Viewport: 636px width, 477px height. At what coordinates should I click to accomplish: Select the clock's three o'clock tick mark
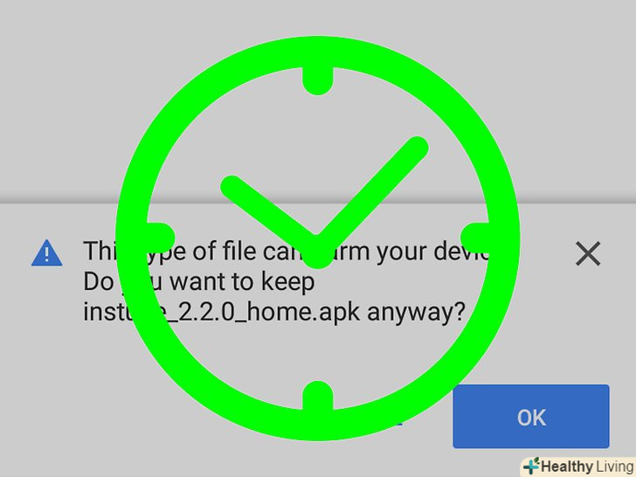coord(475,238)
